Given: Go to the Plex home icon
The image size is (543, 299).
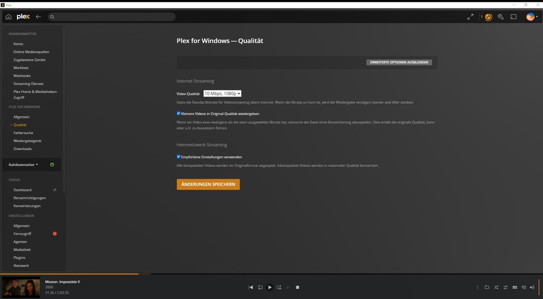Looking at the screenshot, I should (9, 17).
